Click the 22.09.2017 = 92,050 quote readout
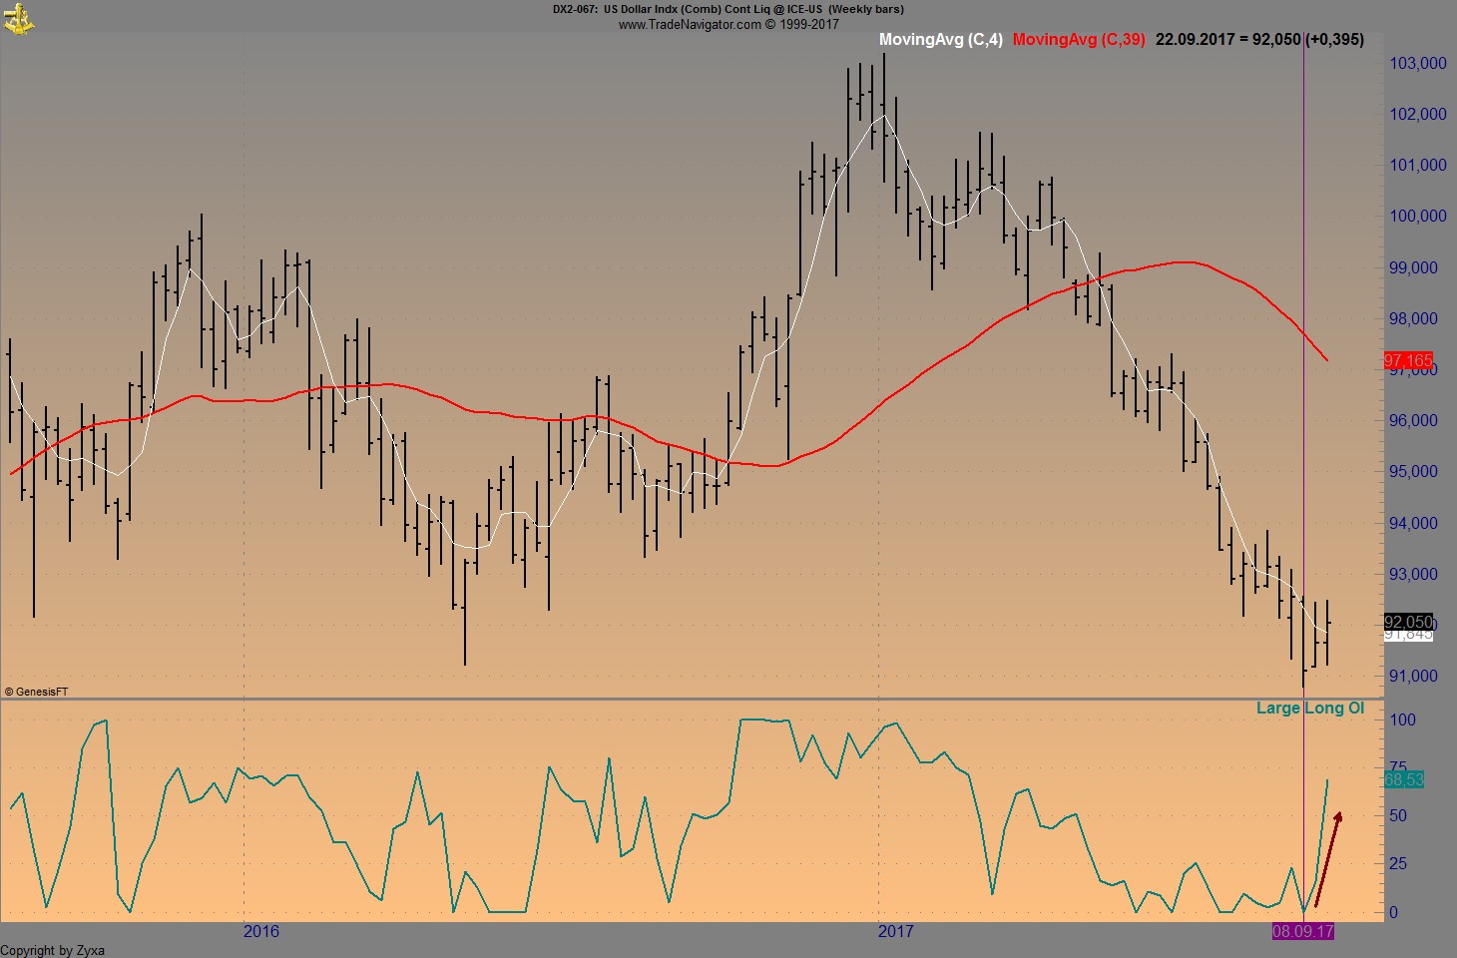 (x=1229, y=40)
